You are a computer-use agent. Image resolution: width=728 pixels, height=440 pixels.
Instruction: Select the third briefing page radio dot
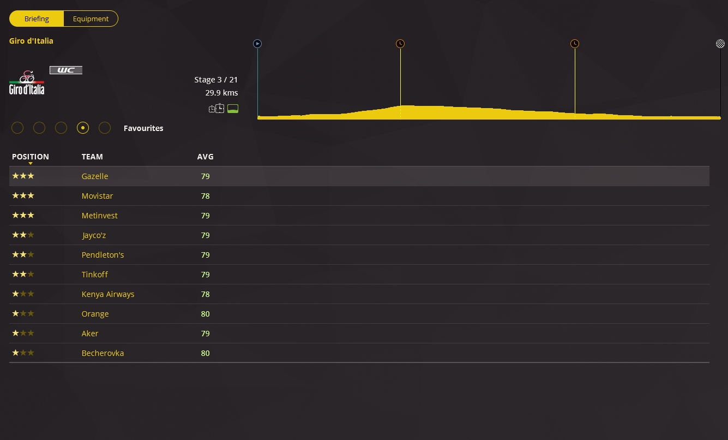pos(61,128)
